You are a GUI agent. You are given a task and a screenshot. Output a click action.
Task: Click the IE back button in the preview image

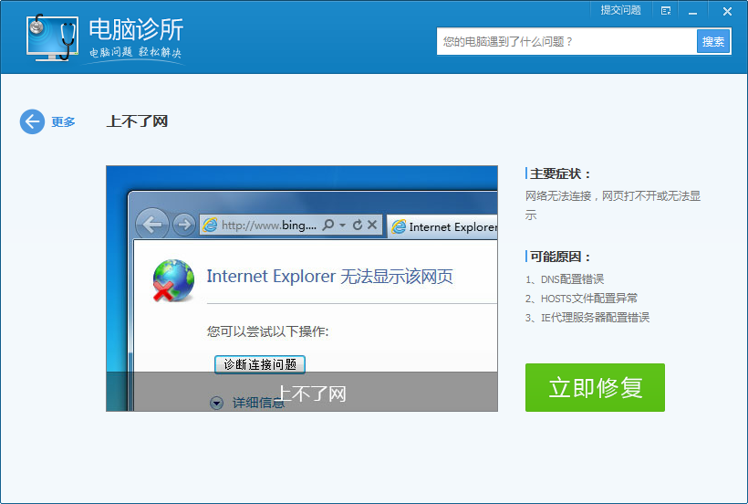click(x=152, y=224)
